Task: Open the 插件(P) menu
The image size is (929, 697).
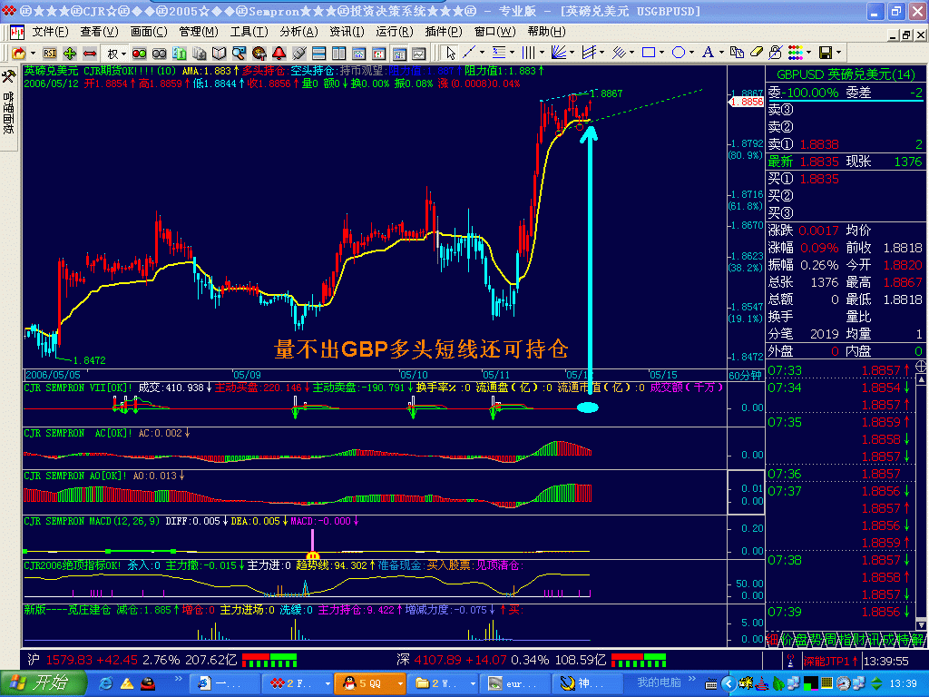Action: click(x=443, y=32)
